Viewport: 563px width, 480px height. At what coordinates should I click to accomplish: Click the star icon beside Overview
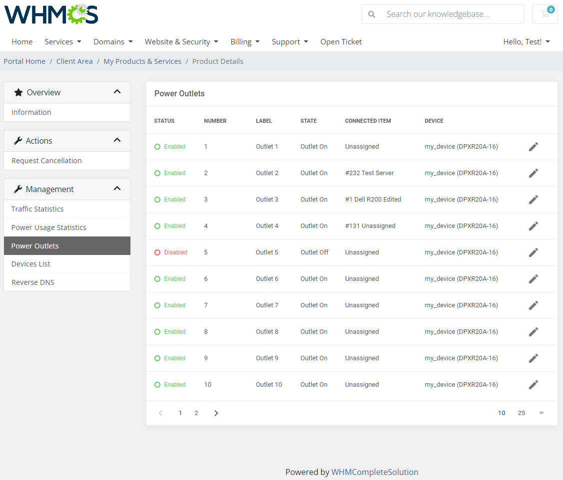tap(18, 92)
